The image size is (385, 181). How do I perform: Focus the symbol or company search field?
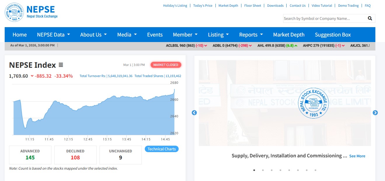324,18
